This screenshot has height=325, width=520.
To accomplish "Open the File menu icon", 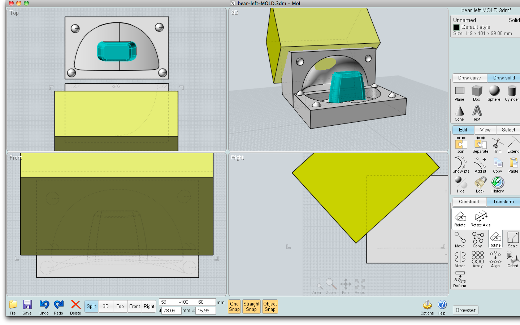I will tap(13, 307).
